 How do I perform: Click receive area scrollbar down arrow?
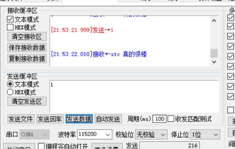[214, 61]
